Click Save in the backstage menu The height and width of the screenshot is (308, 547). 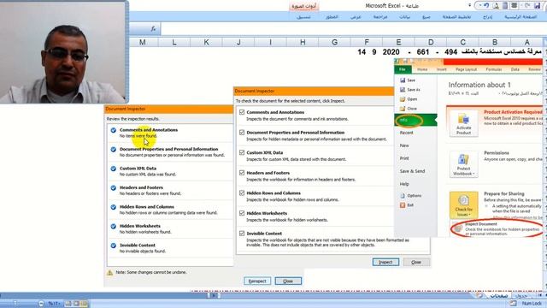pos(408,80)
